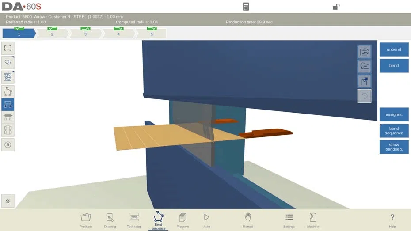This screenshot has width=411, height=231.
Task: Open the view settings gear icon
Action: (x=8, y=201)
